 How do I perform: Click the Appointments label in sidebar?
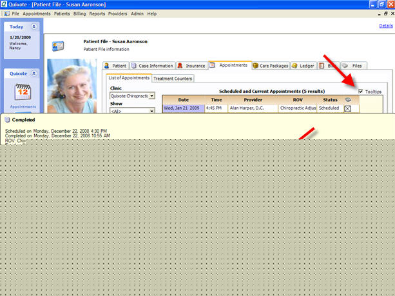click(x=23, y=106)
